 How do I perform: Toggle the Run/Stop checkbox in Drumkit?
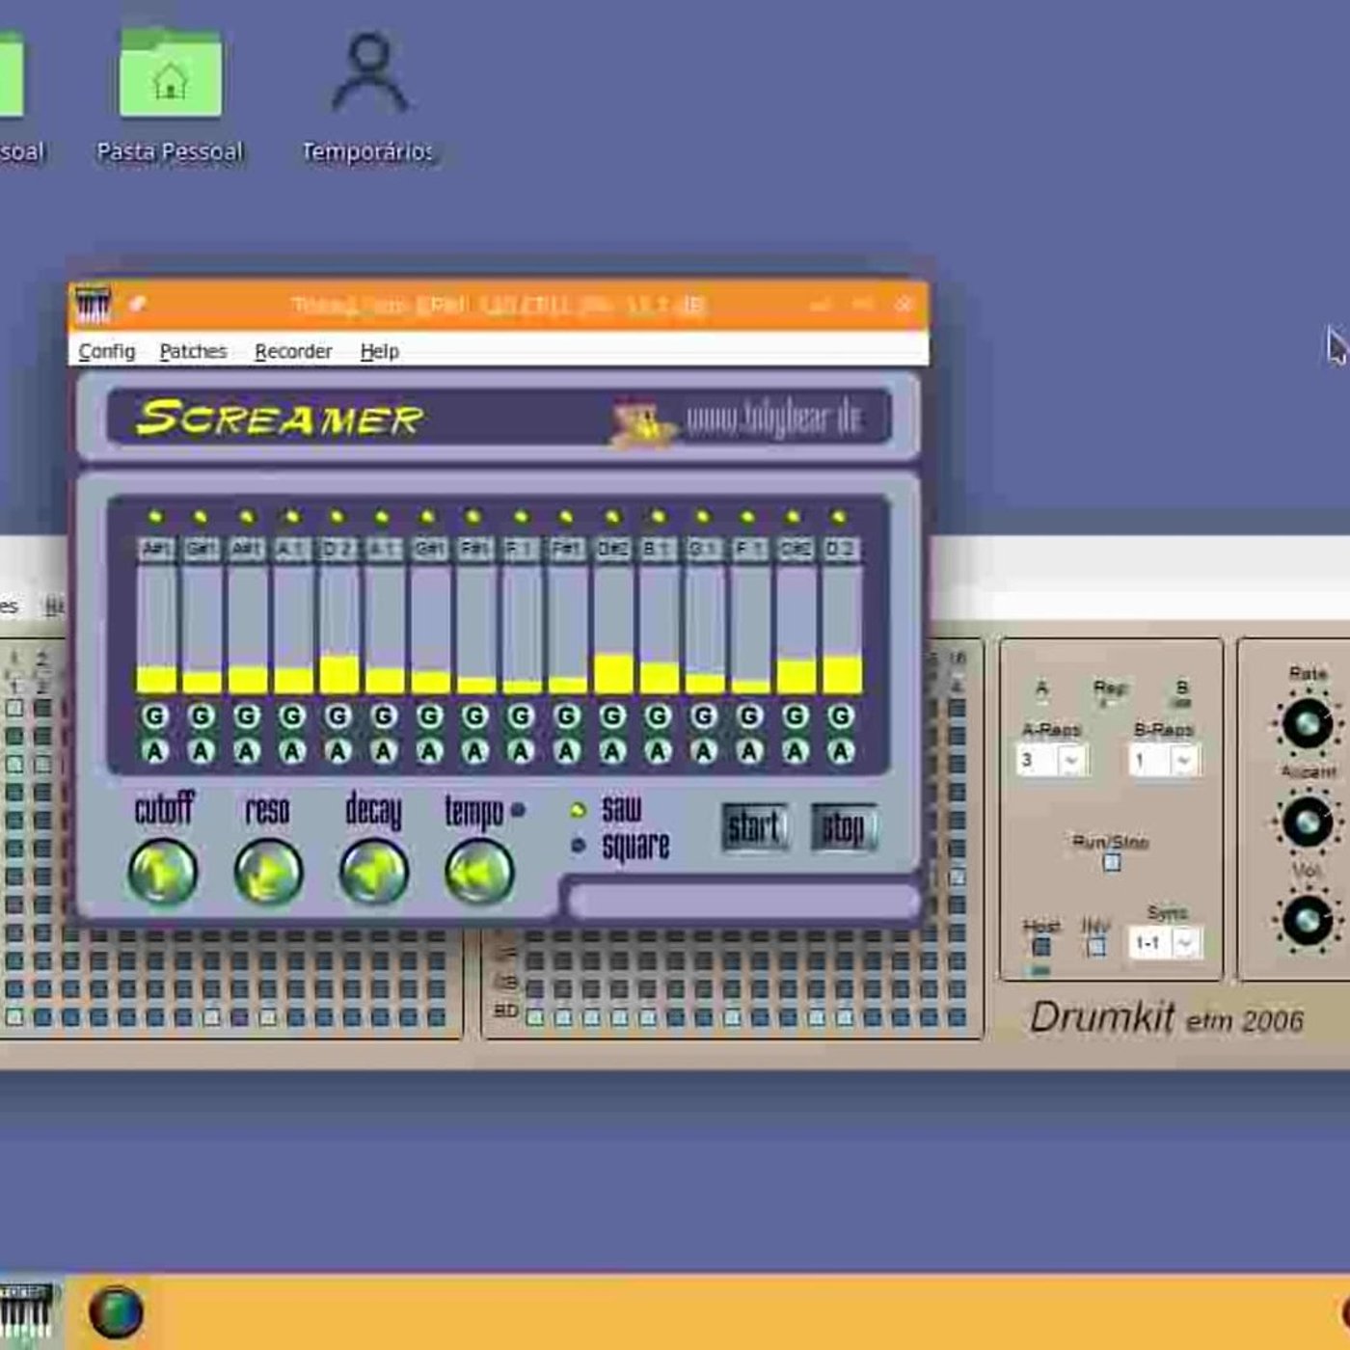[x=1112, y=862]
